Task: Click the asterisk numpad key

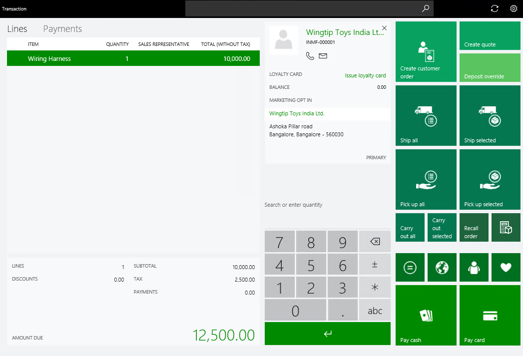Action: [x=375, y=287]
